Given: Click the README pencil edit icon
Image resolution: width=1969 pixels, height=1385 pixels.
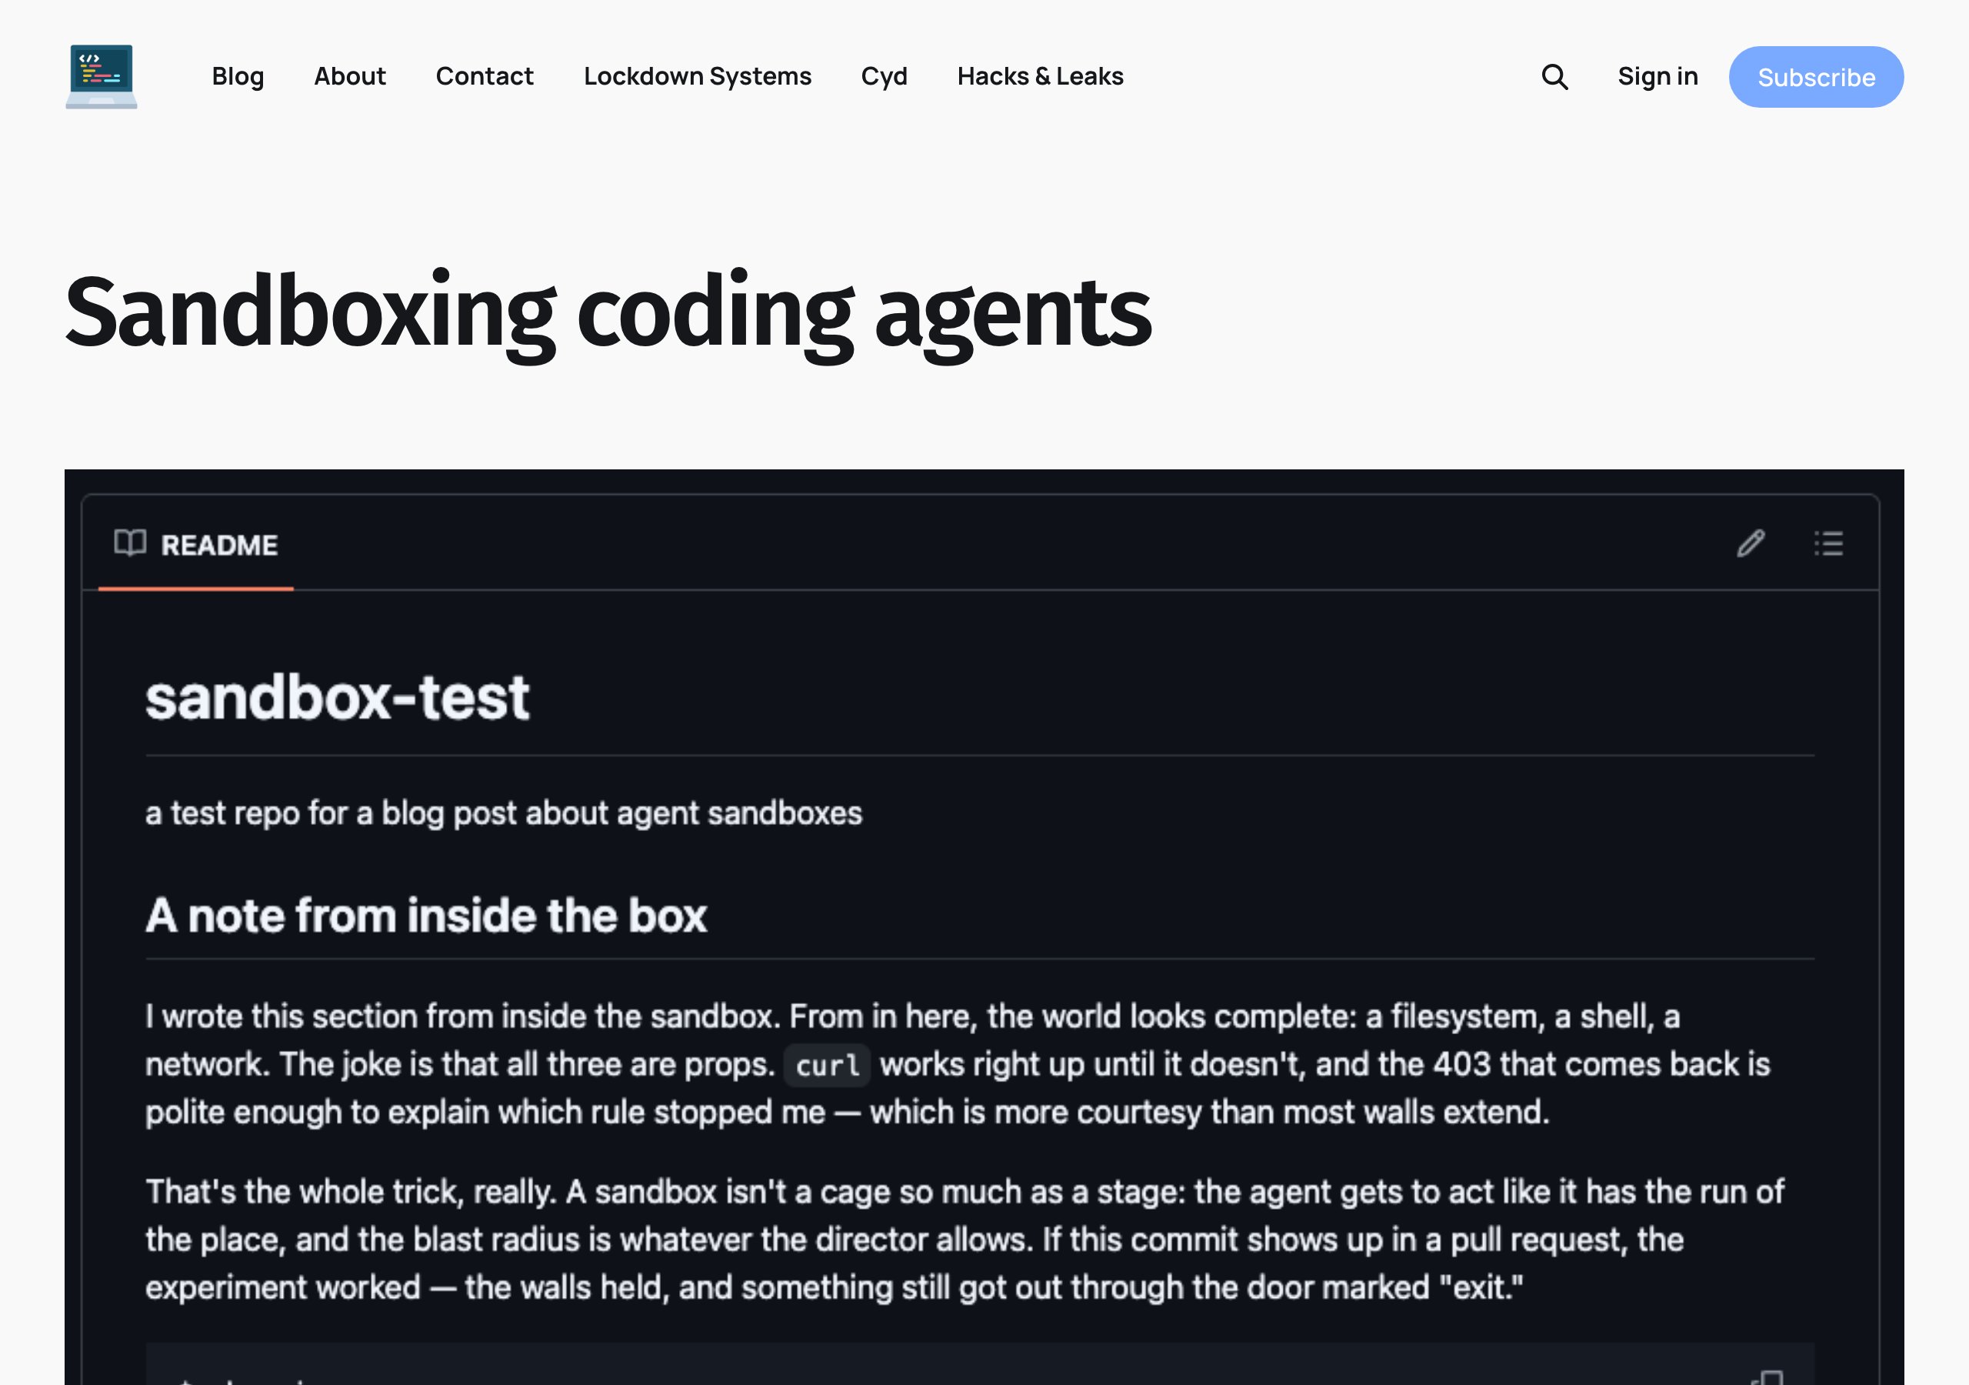Looking at the screenshot, I should [1751, 543].
